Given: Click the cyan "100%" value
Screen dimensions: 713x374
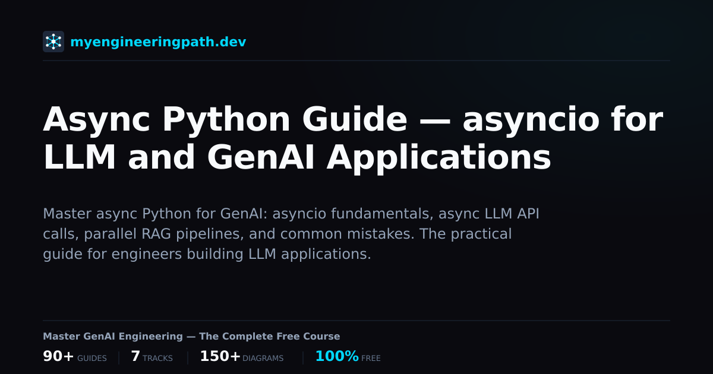Looking at the screenshot, I should pyautogui.click(x=337, y=357).
